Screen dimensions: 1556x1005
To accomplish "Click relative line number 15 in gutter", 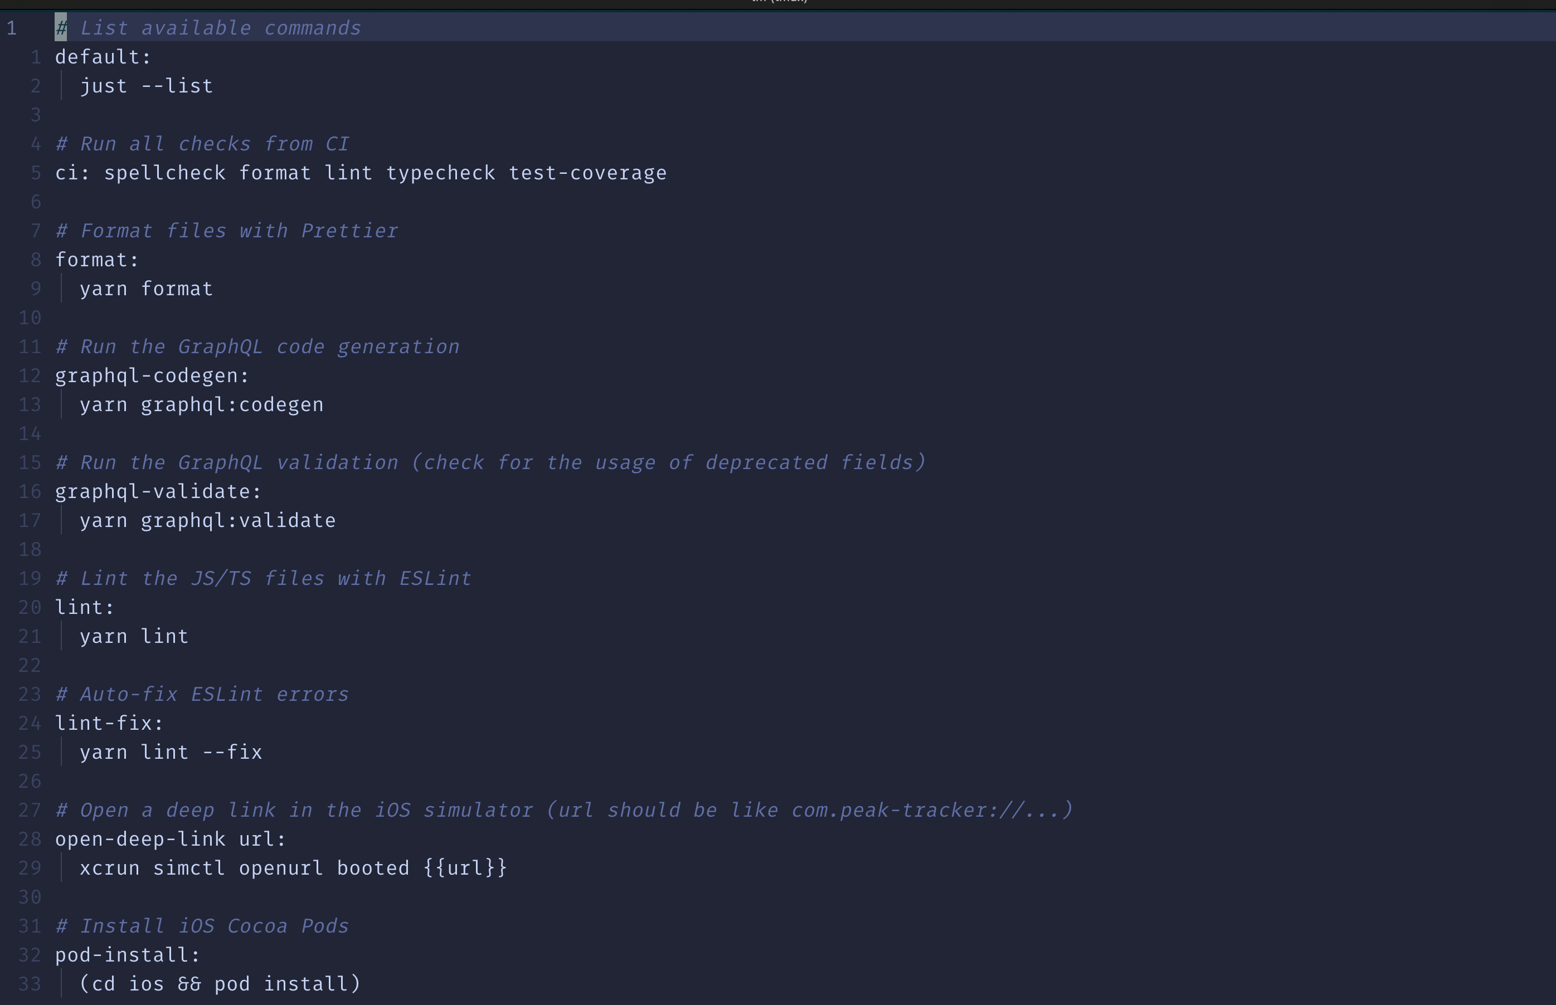I will pyautogui.click(x=30, y=463).
